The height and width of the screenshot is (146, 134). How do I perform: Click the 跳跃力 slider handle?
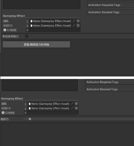point(30,119)
